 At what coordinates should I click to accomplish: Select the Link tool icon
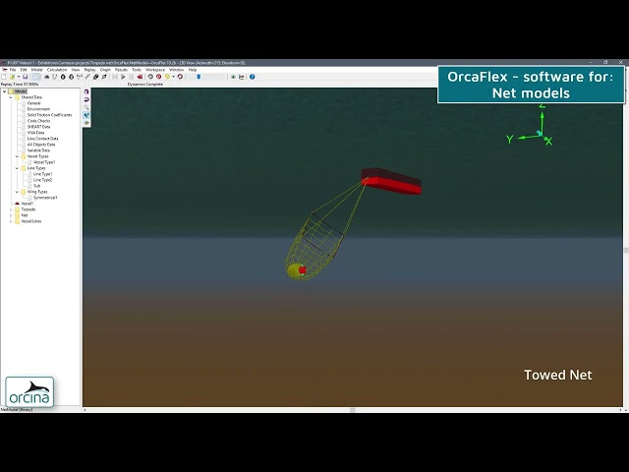click(x=87, y=77)
